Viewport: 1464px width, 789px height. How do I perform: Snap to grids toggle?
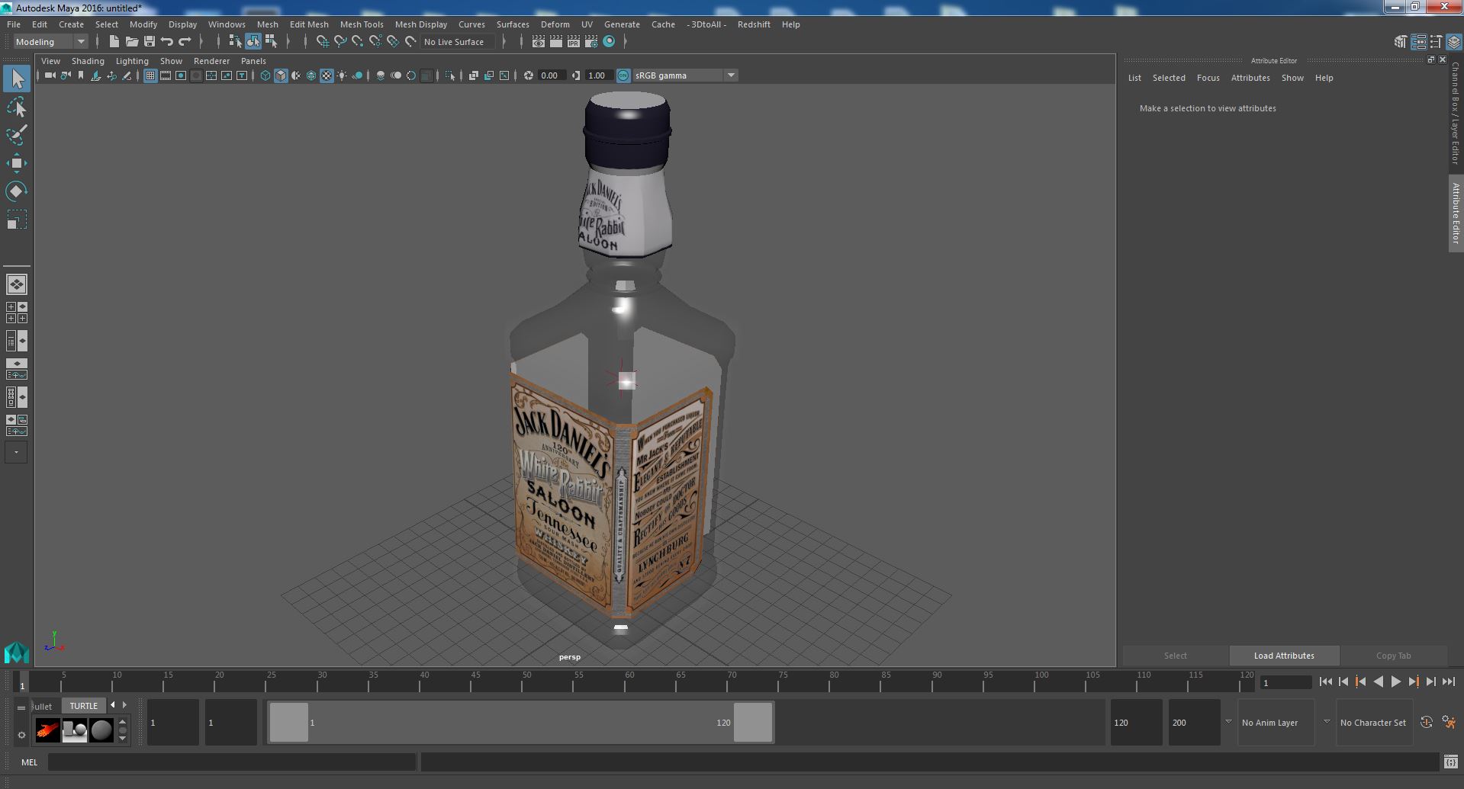point(323,42)
